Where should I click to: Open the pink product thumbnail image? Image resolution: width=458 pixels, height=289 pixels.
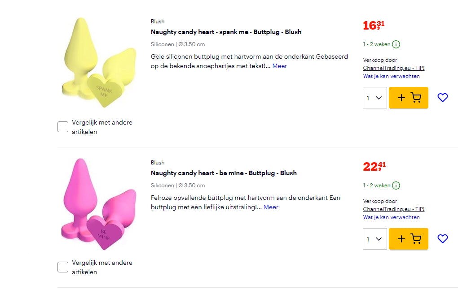coord(99,204)
